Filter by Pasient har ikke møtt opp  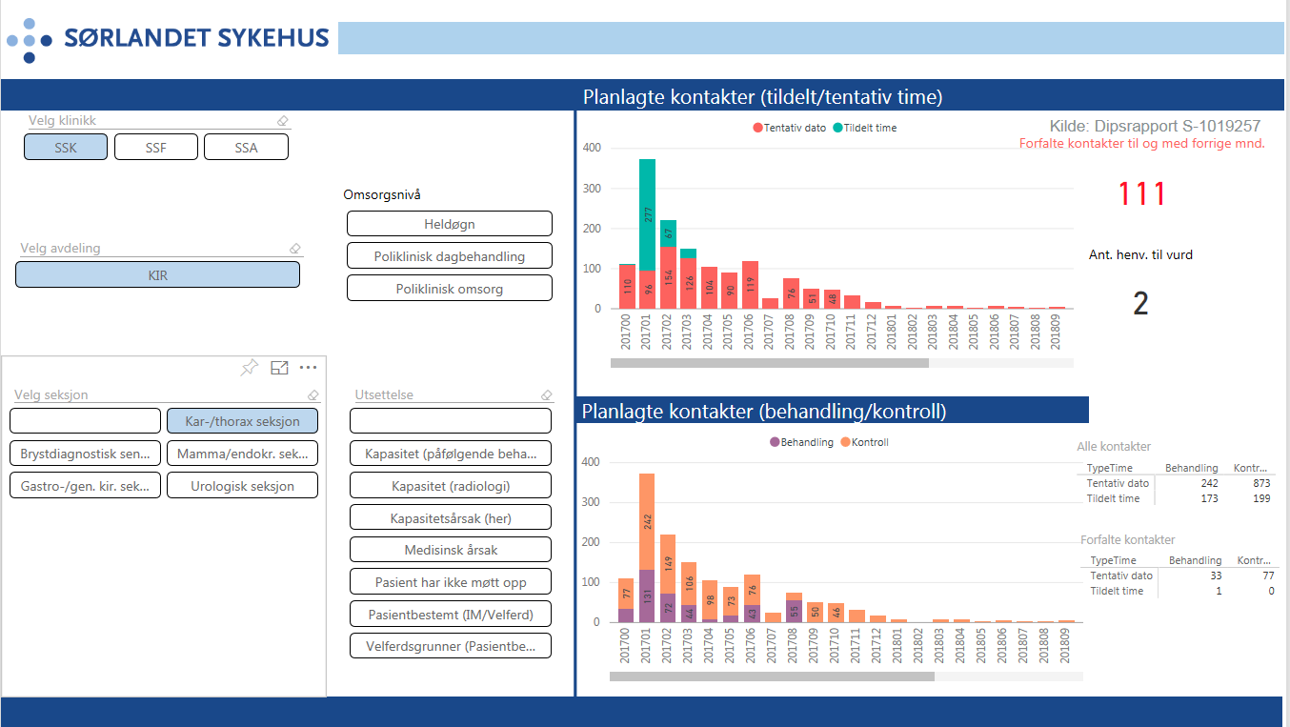pyautogui.click(x=451, y=581)
